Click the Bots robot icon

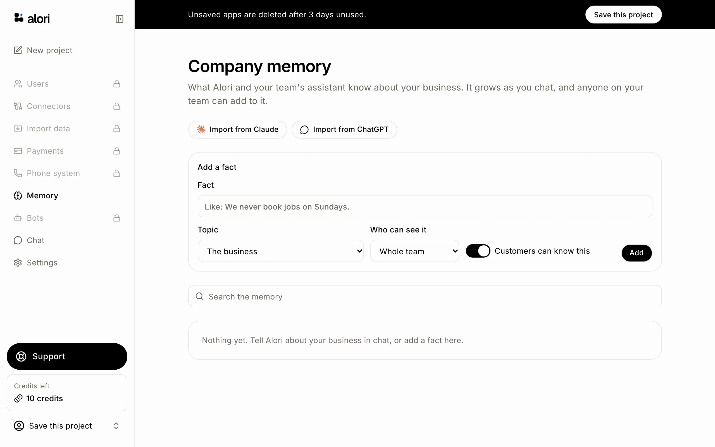pyautogui.click(x=18, y=218)
